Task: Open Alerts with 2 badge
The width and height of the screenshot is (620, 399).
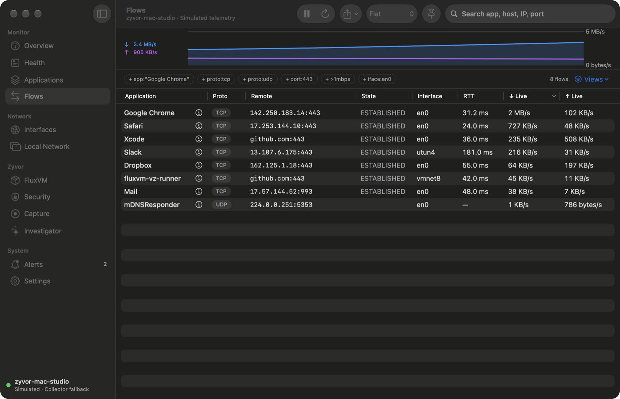Action: click(58, 264)
